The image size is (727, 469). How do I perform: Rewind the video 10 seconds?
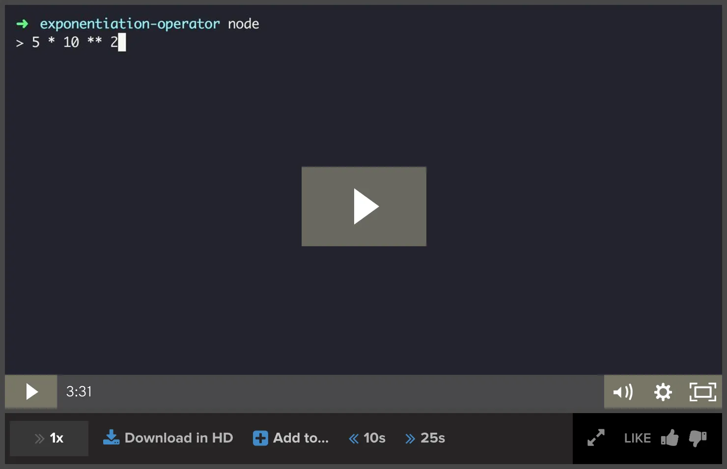[367, 438]
